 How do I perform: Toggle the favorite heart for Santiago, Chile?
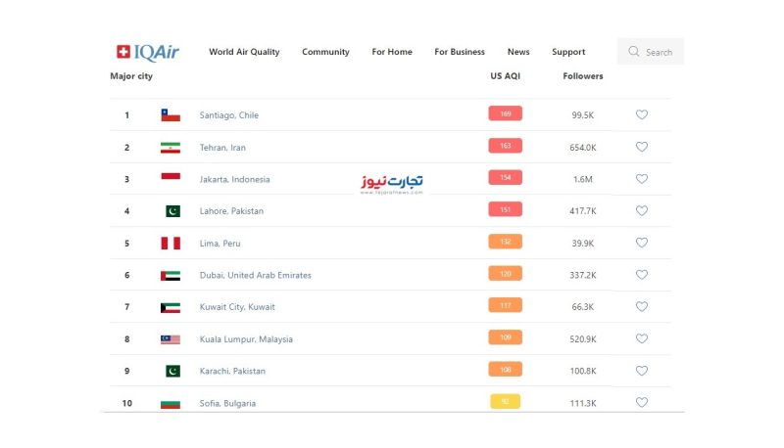pyautogui.click(x=642, y=114)
